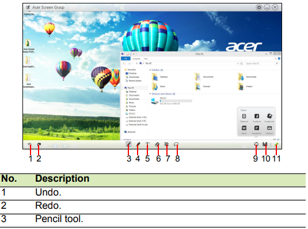Click Downloads folder in Folders group
Image resolution: width=308 pixels, height=229 pixels.
247,77
